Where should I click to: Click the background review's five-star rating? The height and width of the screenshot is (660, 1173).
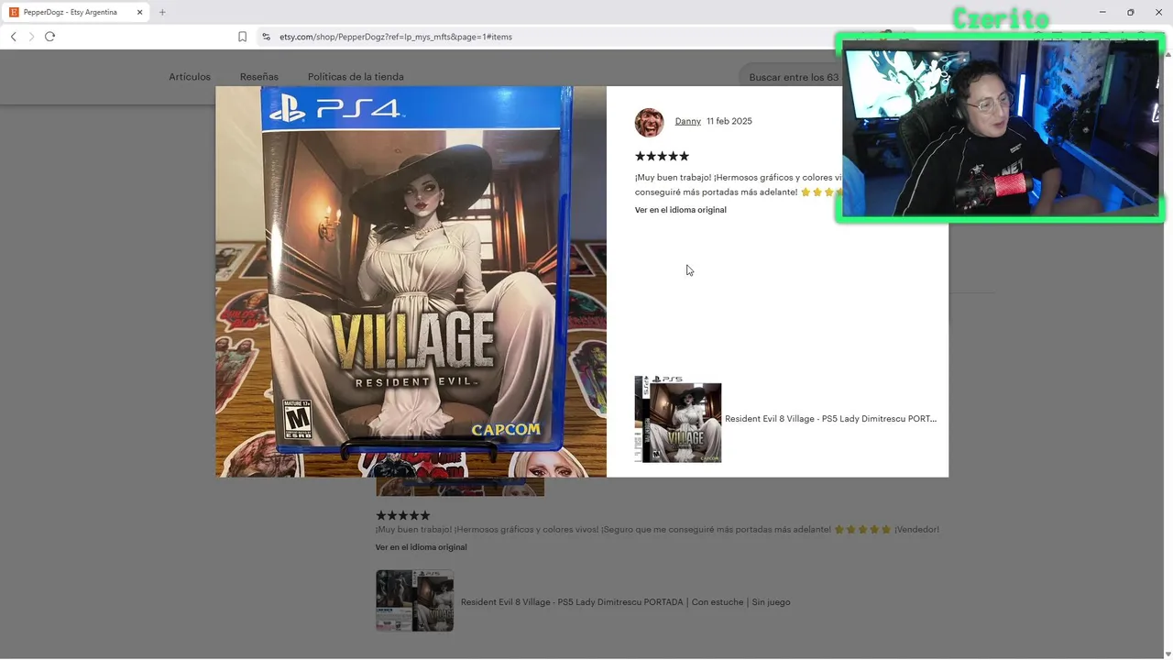point(402,515)
